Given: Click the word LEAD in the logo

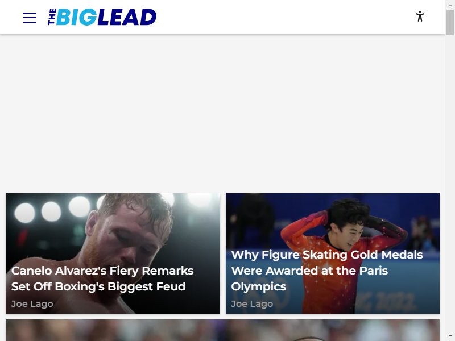Looking at the screenshot, I should [x=127, y=17].
